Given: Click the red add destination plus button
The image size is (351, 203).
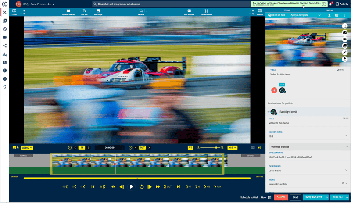Looking at the screenshot, I should pyautogui.click(x=274, y=90).
